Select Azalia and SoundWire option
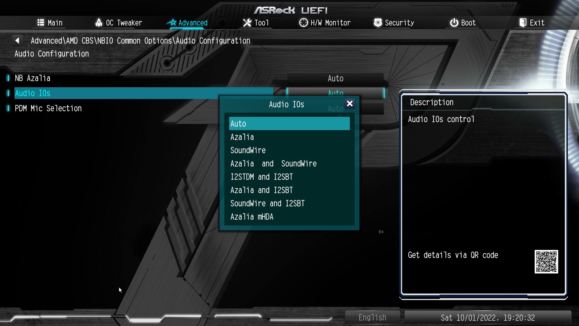Viewport: 579px width, 326px height. [273, 164]
